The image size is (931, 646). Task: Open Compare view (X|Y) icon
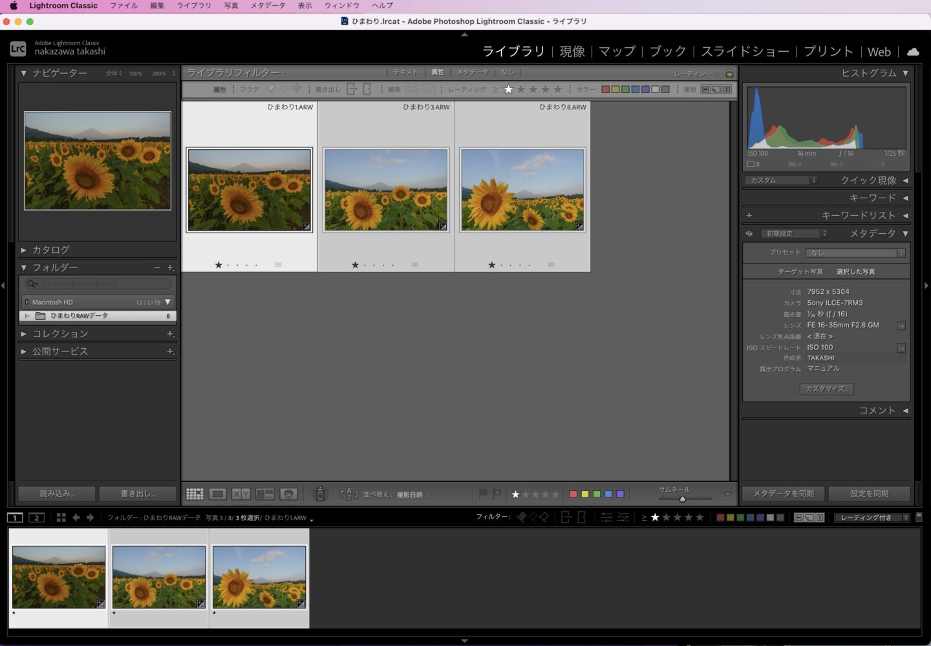pyautogui.click(x=241, y=494)
